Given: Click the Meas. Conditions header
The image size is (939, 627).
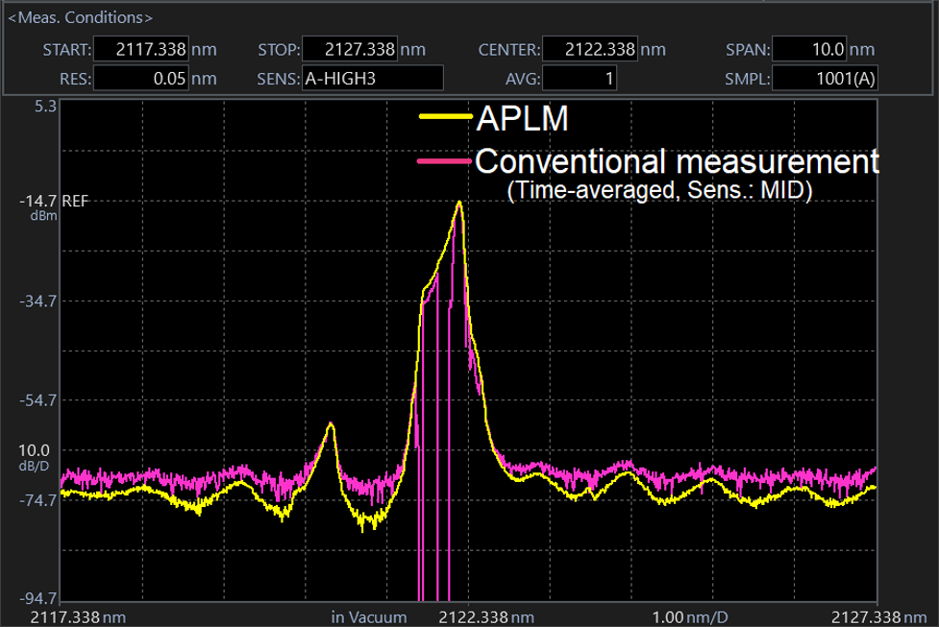Looking at the screenshot, I should pos(80,18).
